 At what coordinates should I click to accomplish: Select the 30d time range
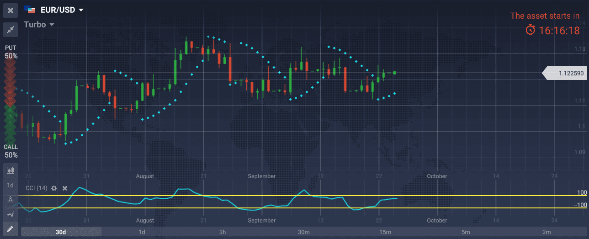(61, 232)
